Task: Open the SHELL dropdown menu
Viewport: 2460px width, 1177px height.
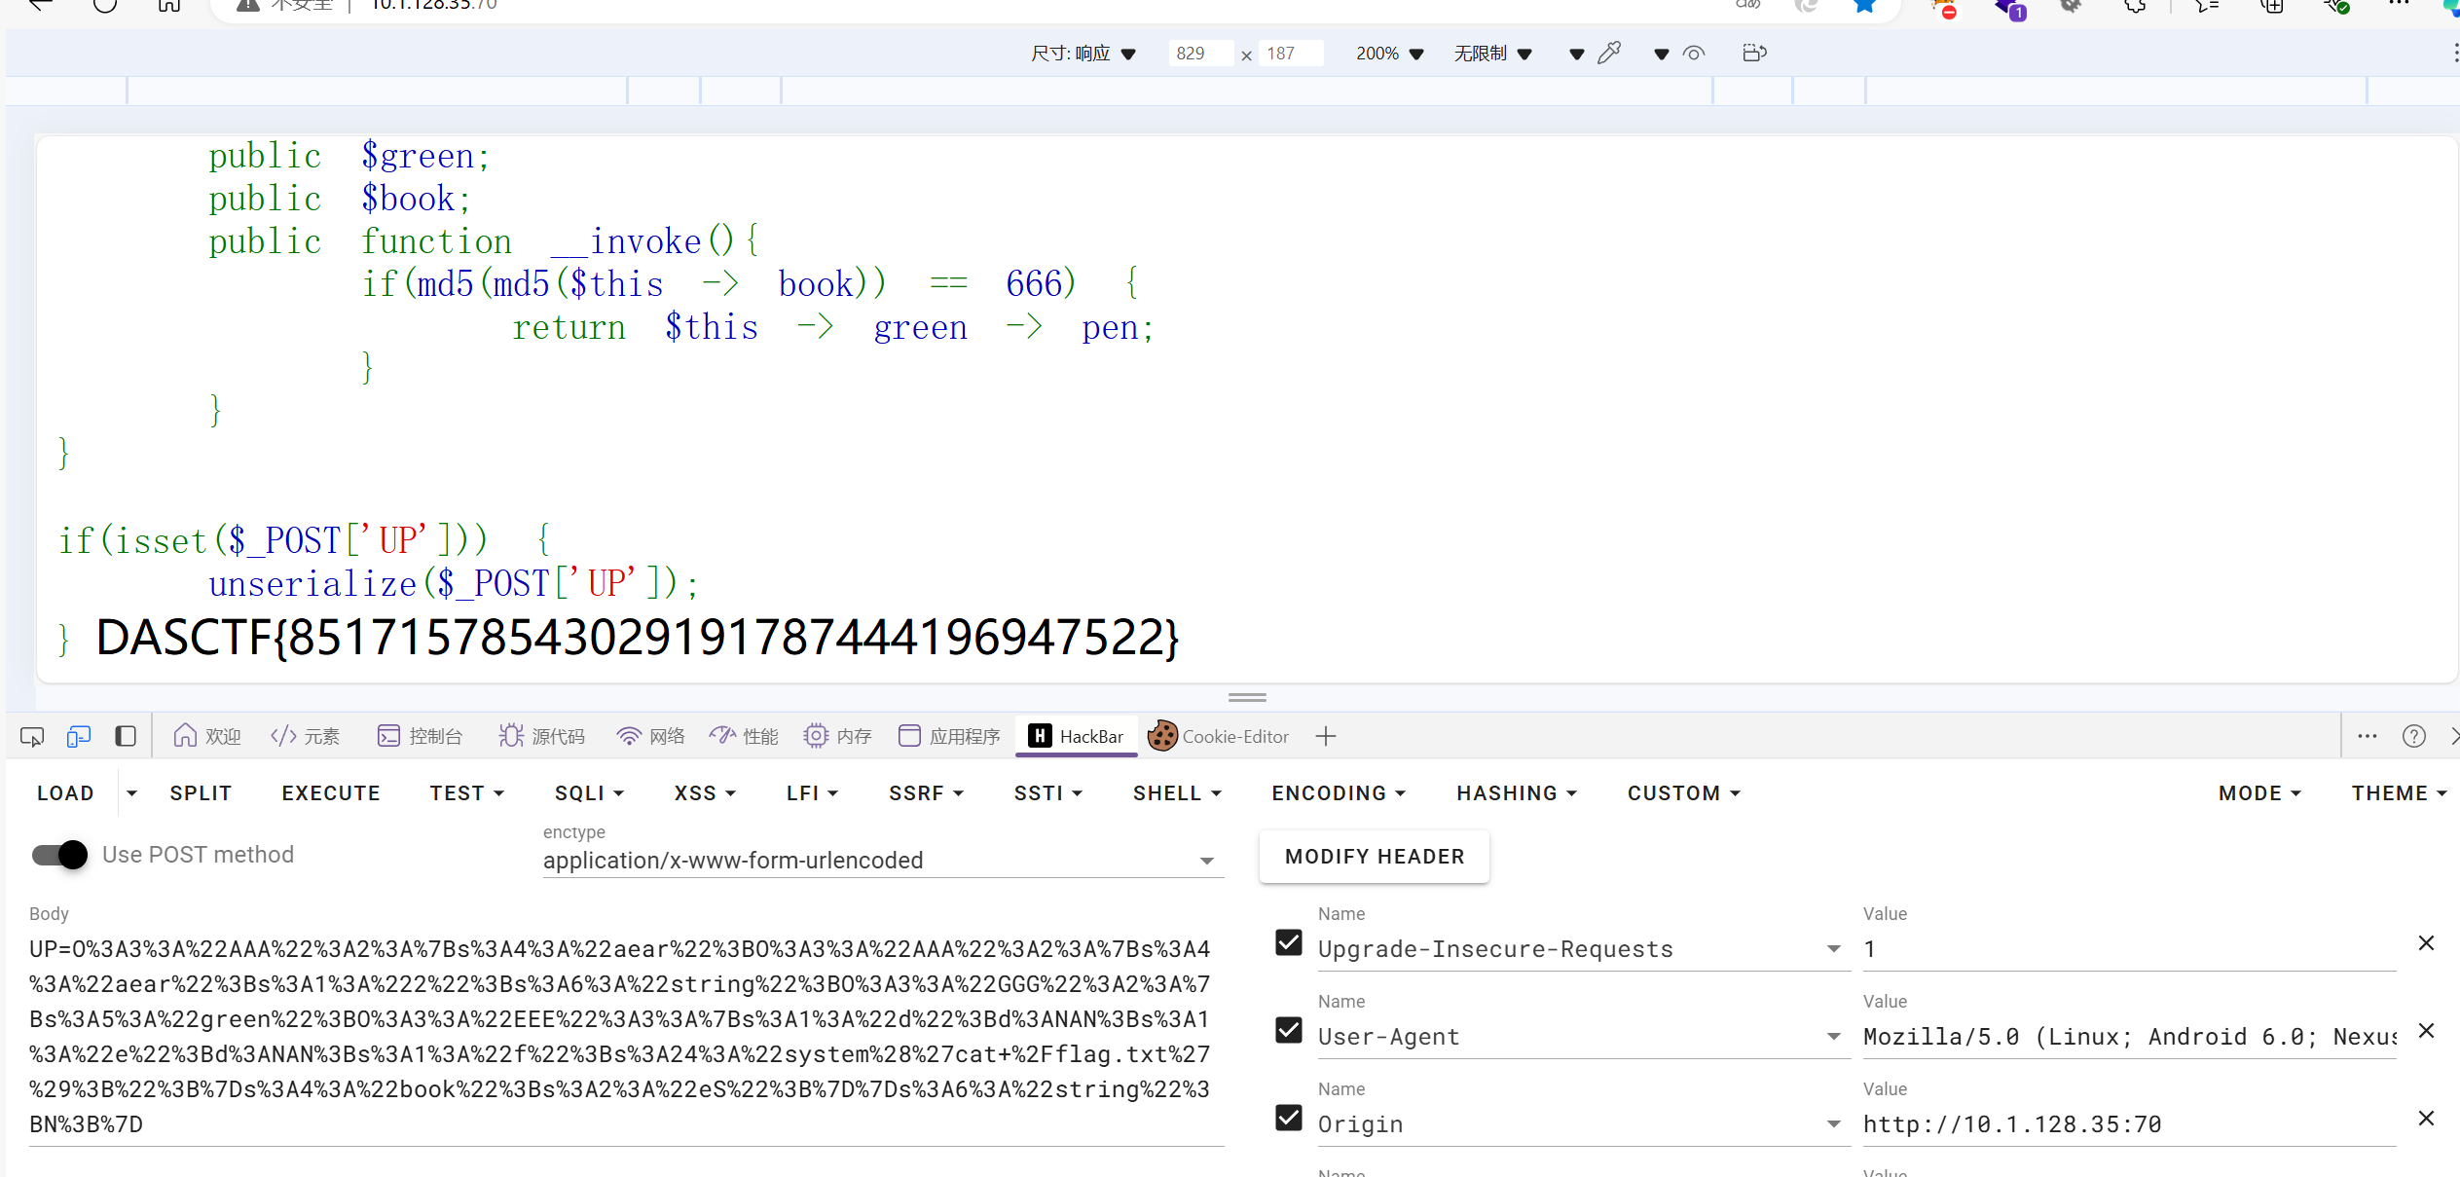Action: tap(1178, 793)
